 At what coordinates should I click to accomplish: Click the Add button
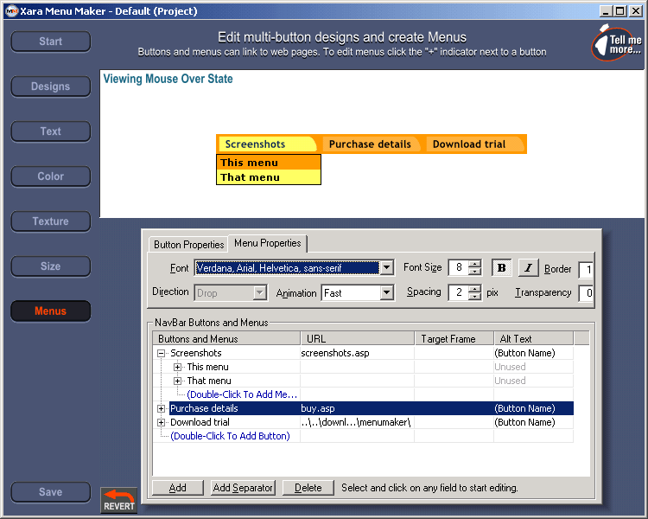pyautogui.click(x=177, y=488)
